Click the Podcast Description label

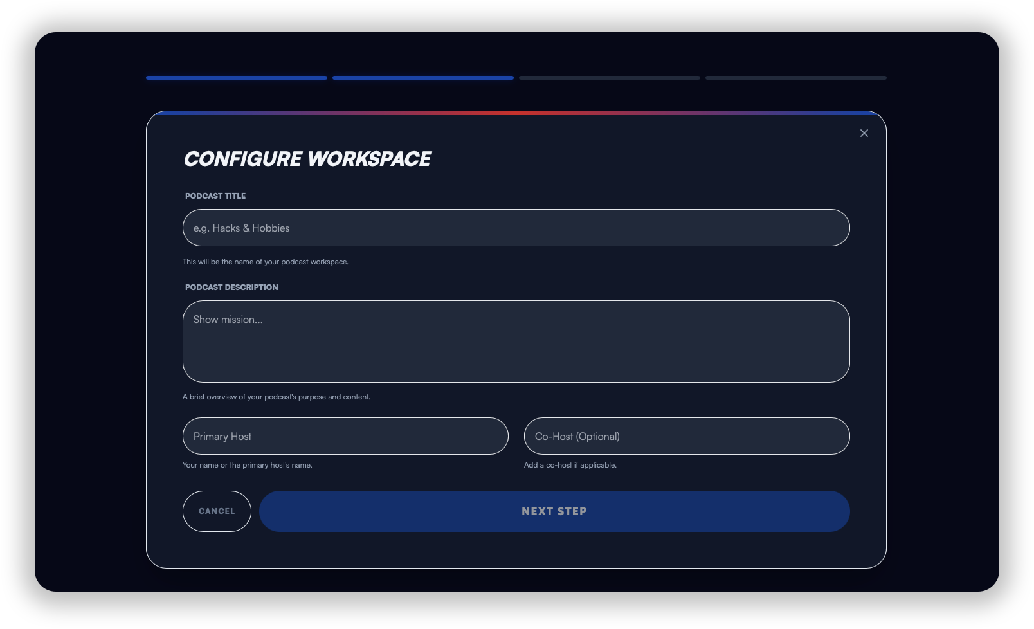pos(230,287)
